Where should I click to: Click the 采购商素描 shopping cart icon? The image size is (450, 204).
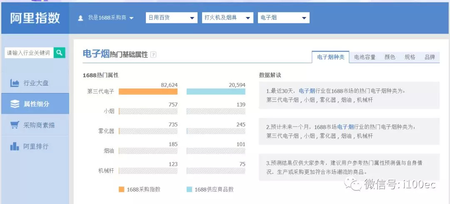pyautogui.click(x=15, y=125)
